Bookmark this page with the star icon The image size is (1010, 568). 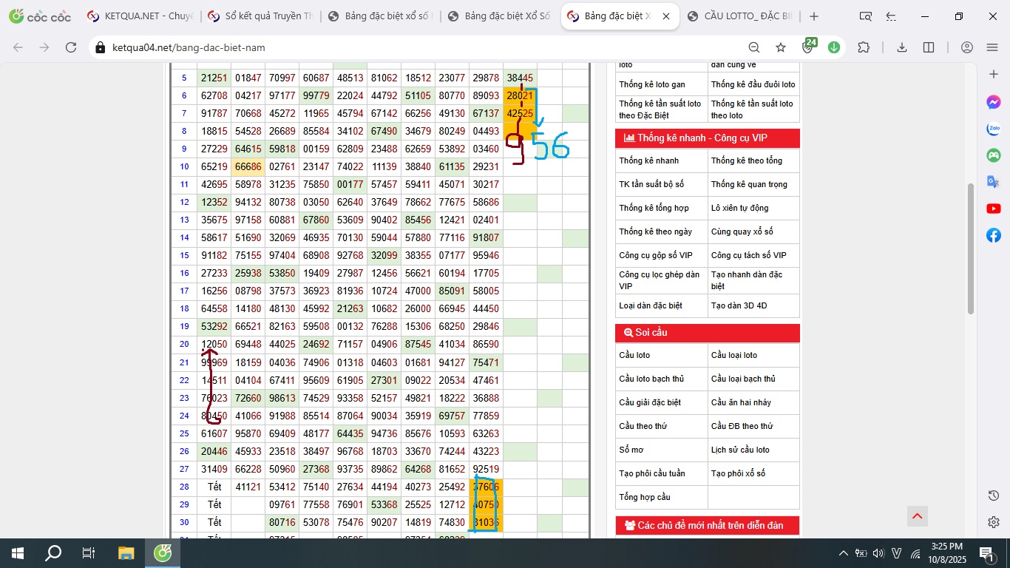click(781, 47)
